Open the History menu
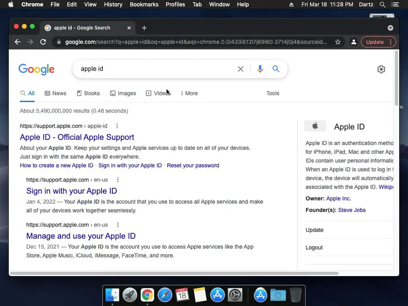The image size is (408, 306). 113,4
